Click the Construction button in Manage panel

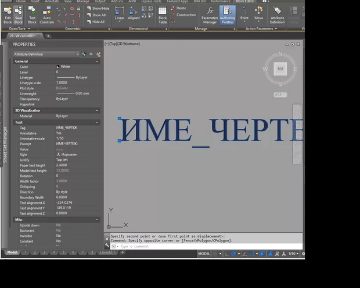[x=186, y=15]
